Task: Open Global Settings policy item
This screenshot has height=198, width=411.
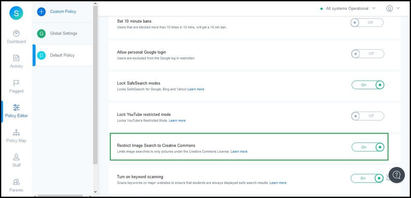Action: click(63, 33)
